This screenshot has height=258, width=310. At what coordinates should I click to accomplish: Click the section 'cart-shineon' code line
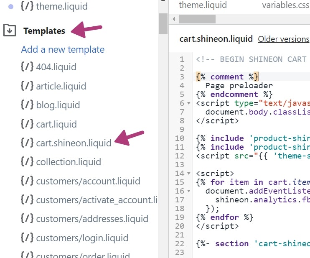tap(253, 244)
